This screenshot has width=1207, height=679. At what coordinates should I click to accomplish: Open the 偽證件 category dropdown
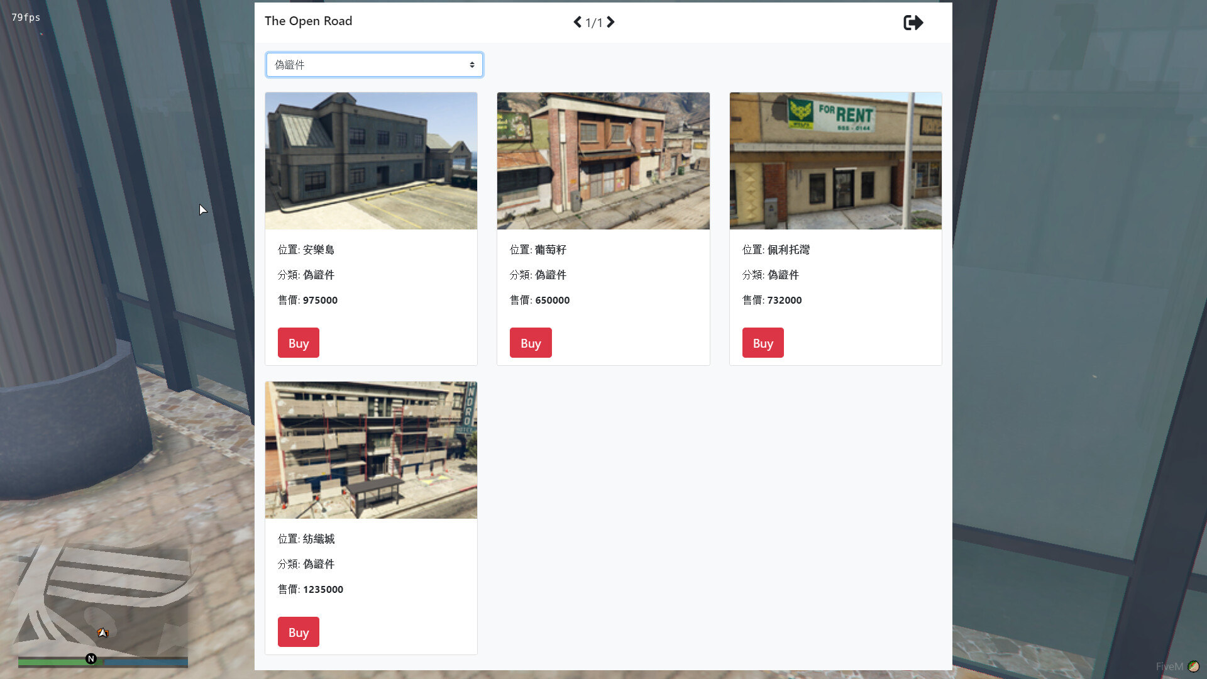[375, 65]
